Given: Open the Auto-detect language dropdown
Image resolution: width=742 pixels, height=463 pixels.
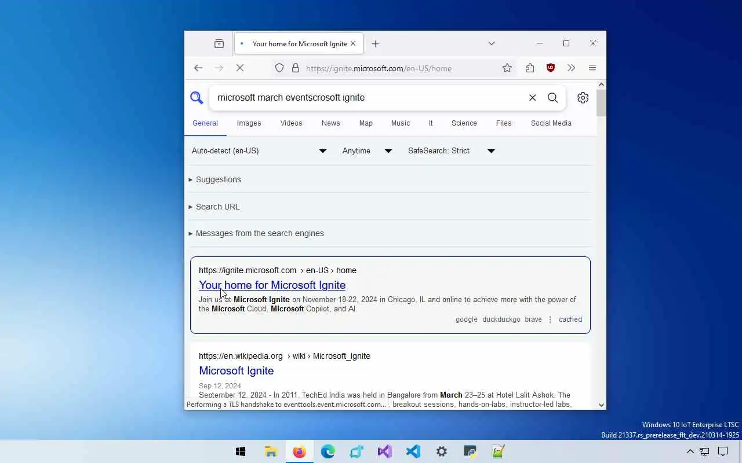Looking at the screenshot, I should coord(259,150).
